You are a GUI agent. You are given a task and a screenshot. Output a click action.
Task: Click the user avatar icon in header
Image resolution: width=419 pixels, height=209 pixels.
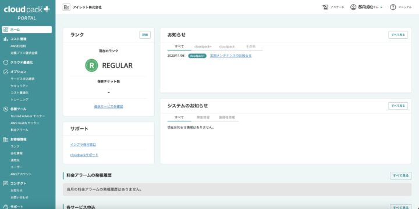point(353,7)
